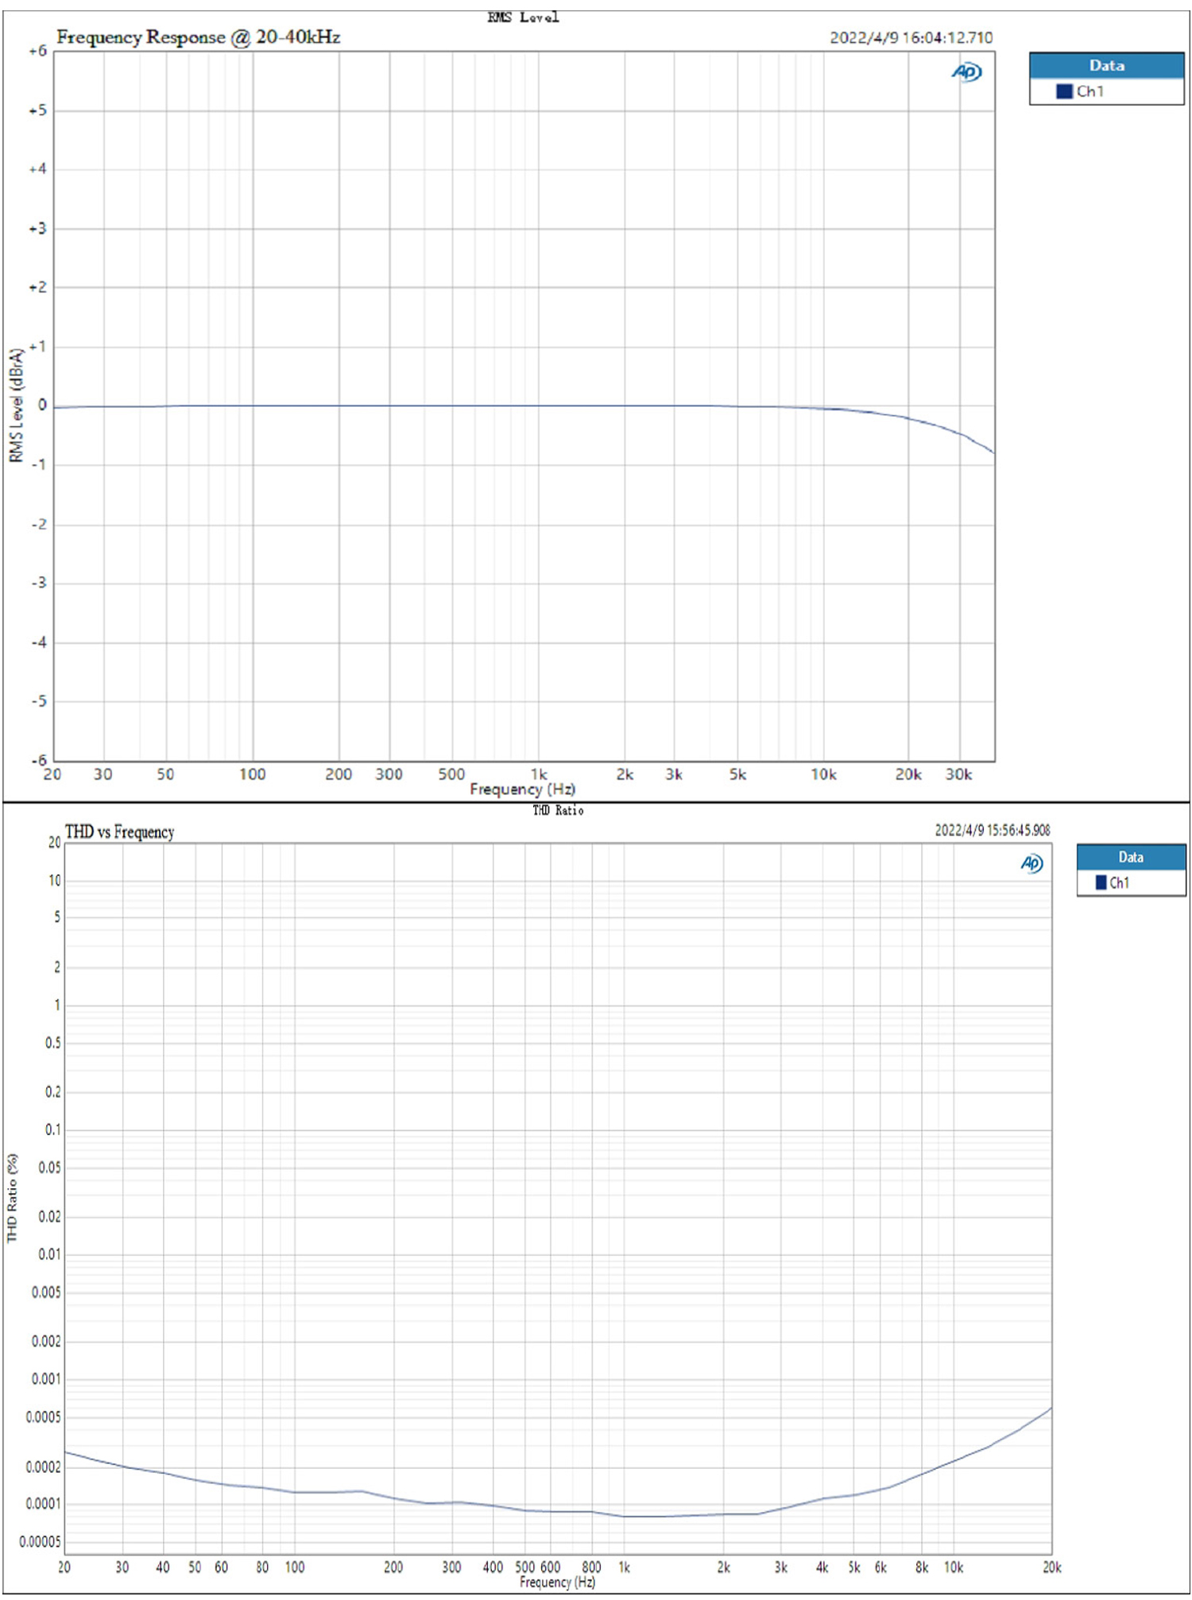The image size is (1192, 1600).
Task: Click the 'THD vs Frequency' title
Action: [x=119, y=831]
